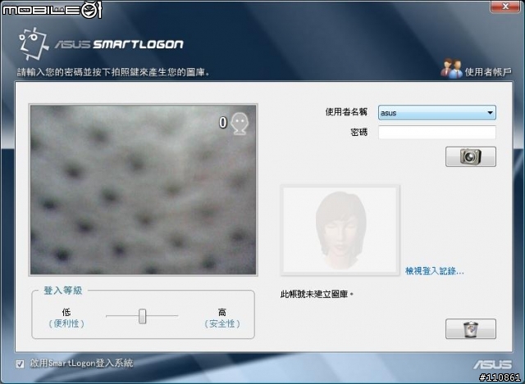This screenshot has height=384, width=525.
Task: Click the 登入等級 group title
Action: (x=63, y=291)
